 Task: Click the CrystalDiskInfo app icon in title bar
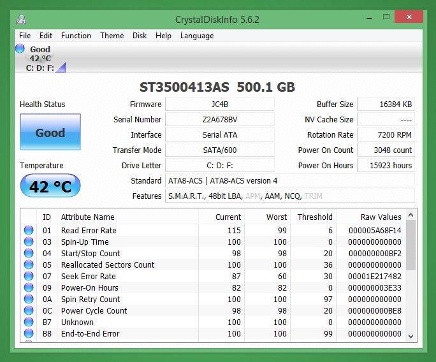21,19
